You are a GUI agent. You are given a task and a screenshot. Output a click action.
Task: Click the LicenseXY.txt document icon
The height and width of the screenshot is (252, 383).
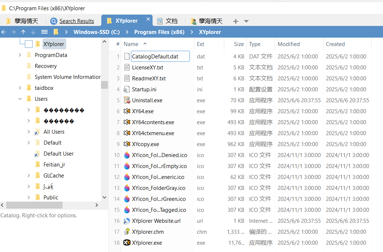(127, 67)
